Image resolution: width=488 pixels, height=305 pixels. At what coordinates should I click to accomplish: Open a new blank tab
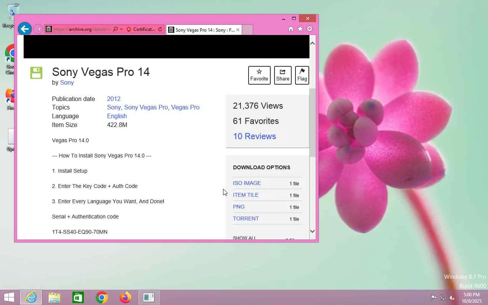pyautogui.click(x=247, y=30)
